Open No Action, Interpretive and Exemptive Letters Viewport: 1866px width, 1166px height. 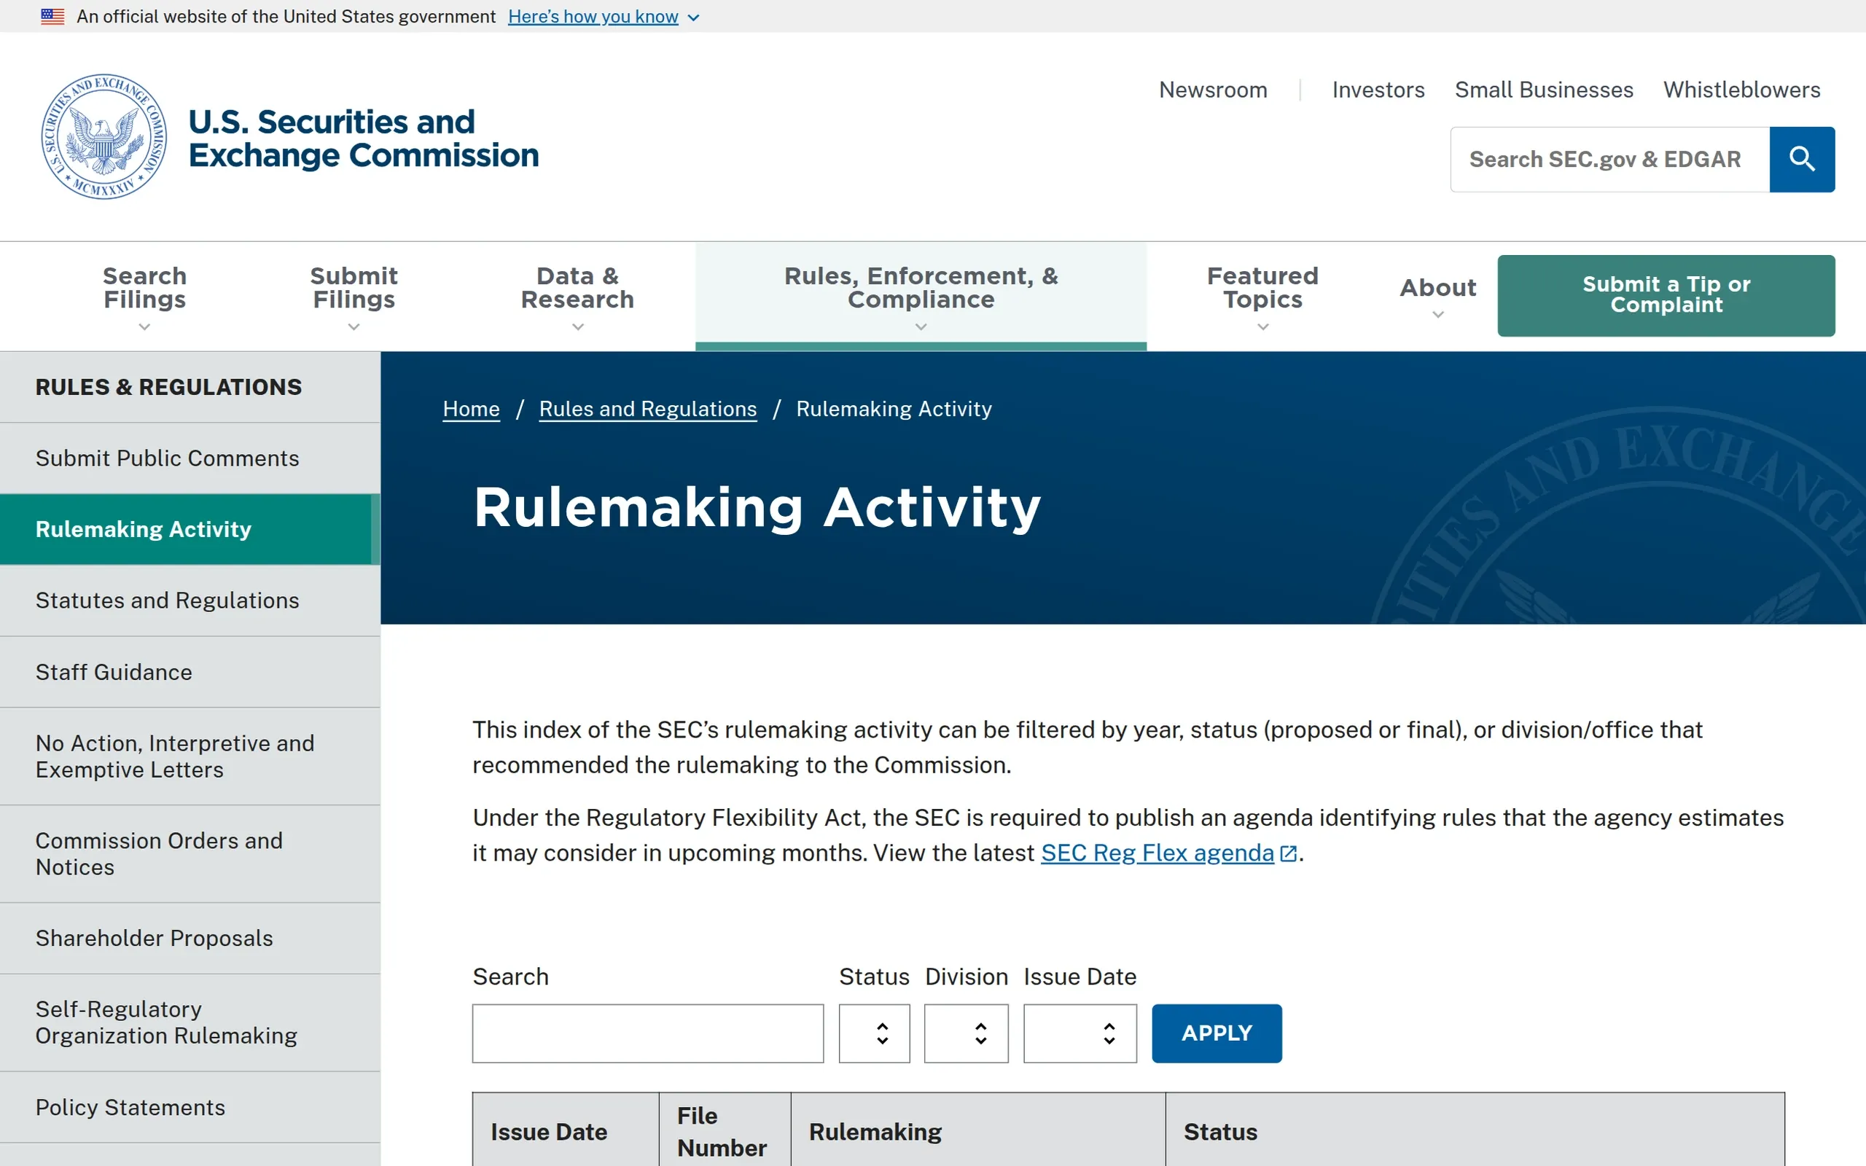point(190,756)
